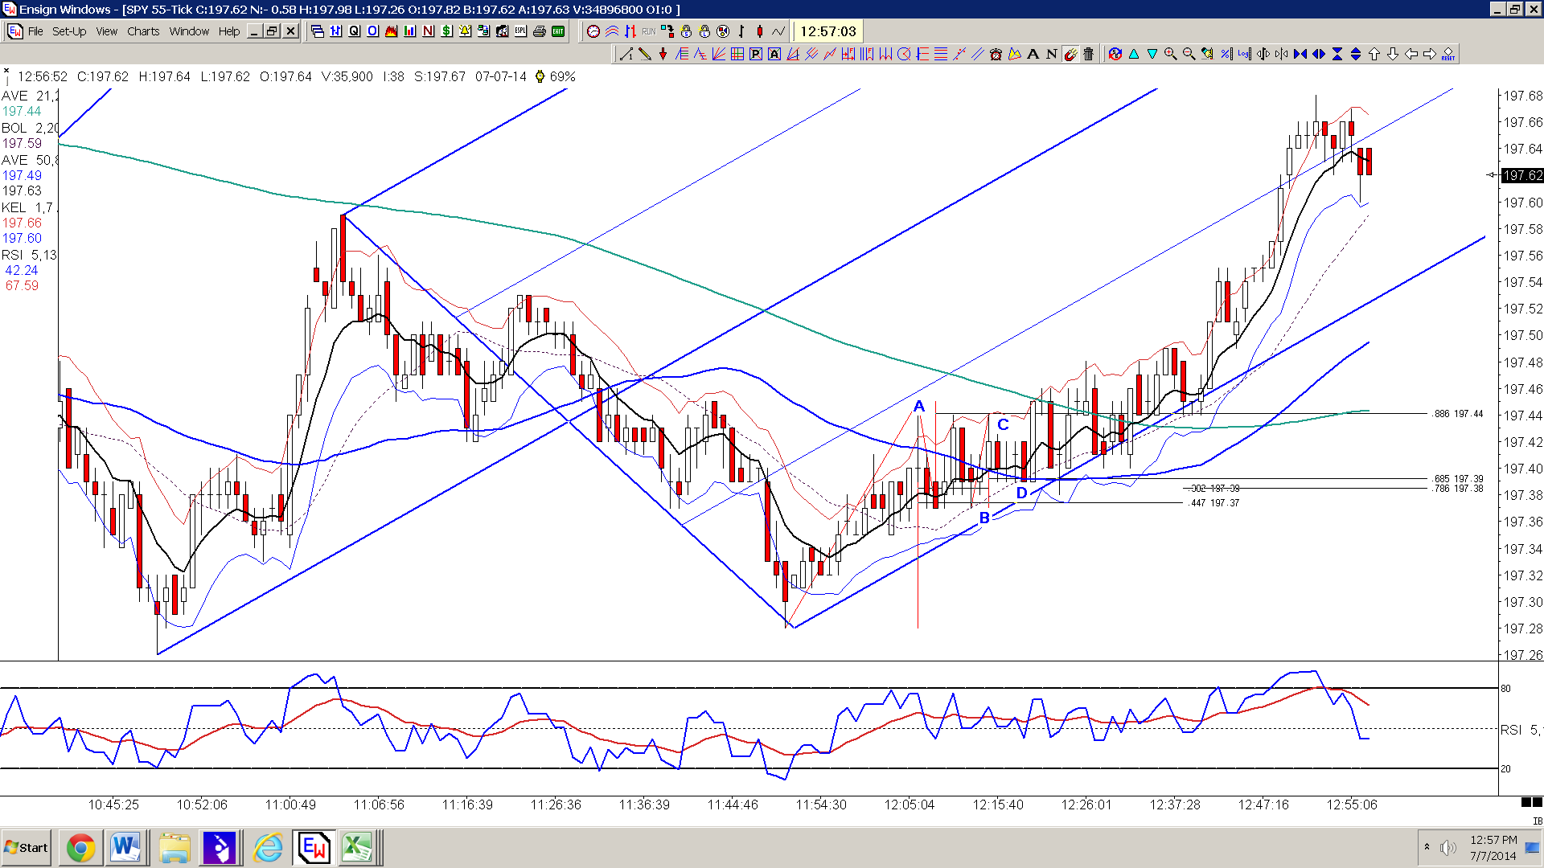Select the parallel horizontal lines tool
The width and height of the screenshot is (1544, 868).
tap(941, 54)
